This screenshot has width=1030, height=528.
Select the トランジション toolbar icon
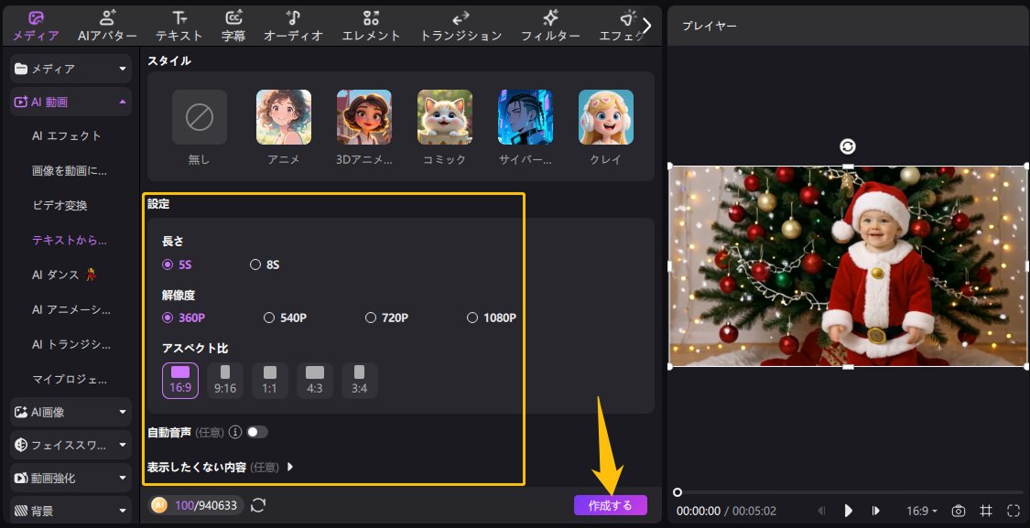point(461,25)
